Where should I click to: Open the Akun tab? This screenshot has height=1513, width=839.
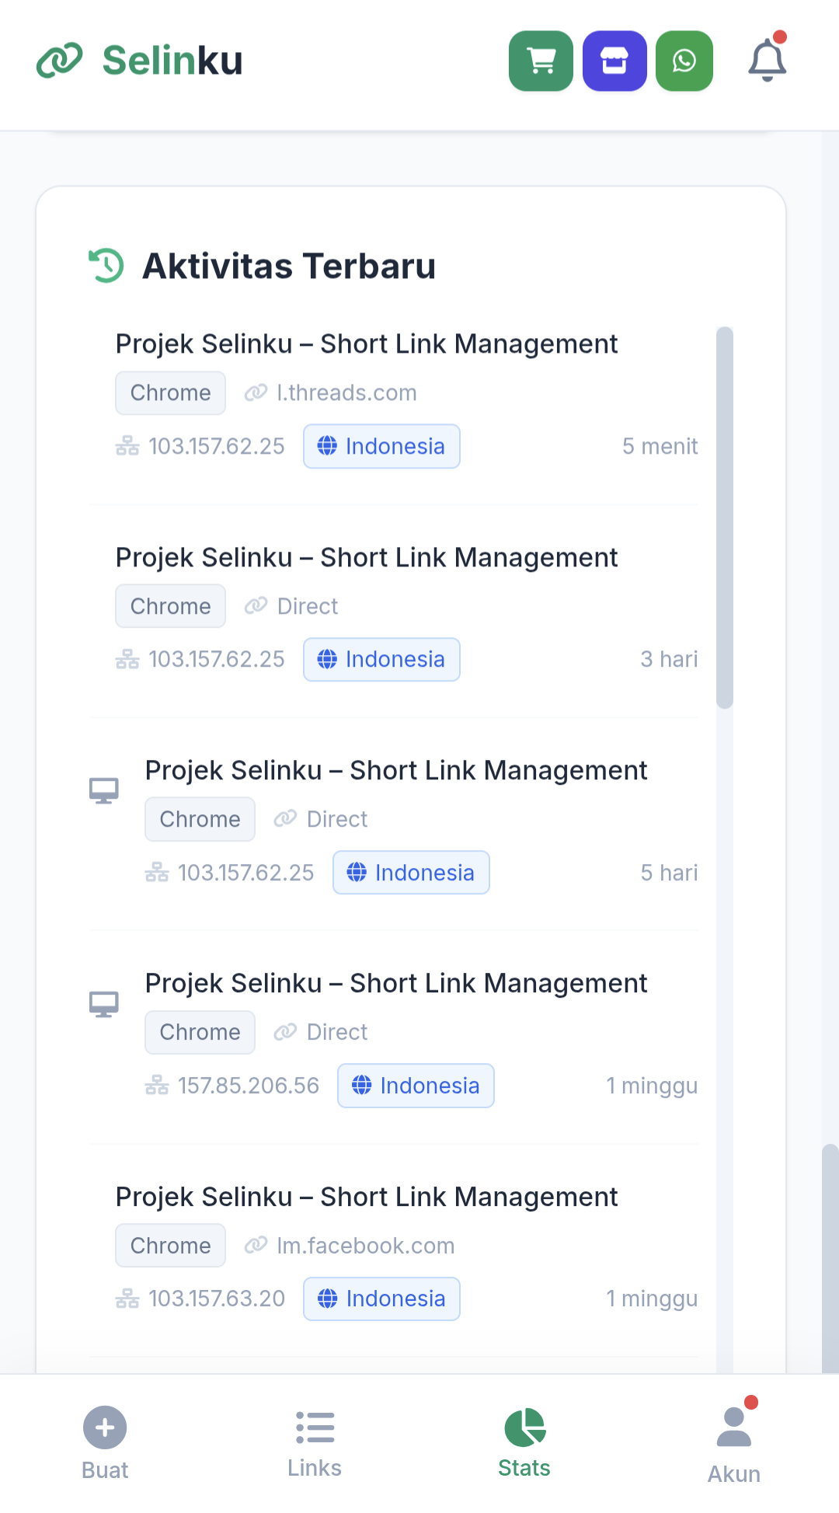point(734,1442)
